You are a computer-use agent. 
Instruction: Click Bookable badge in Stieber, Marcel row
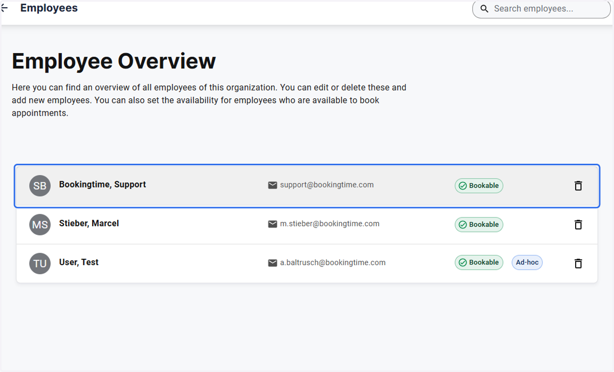pos(479,225)
